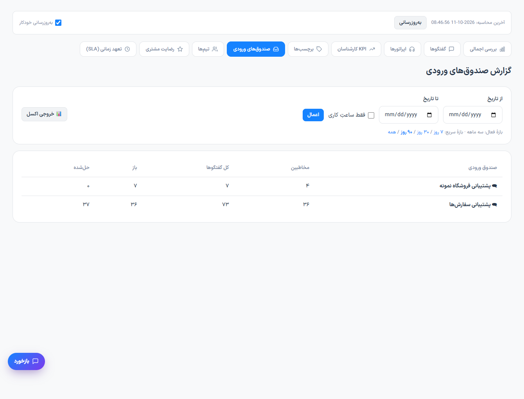Click the chat bubble icon of گفتگوها tab
Viewport: 524px width, 399px height.
(x=451, y=49)
